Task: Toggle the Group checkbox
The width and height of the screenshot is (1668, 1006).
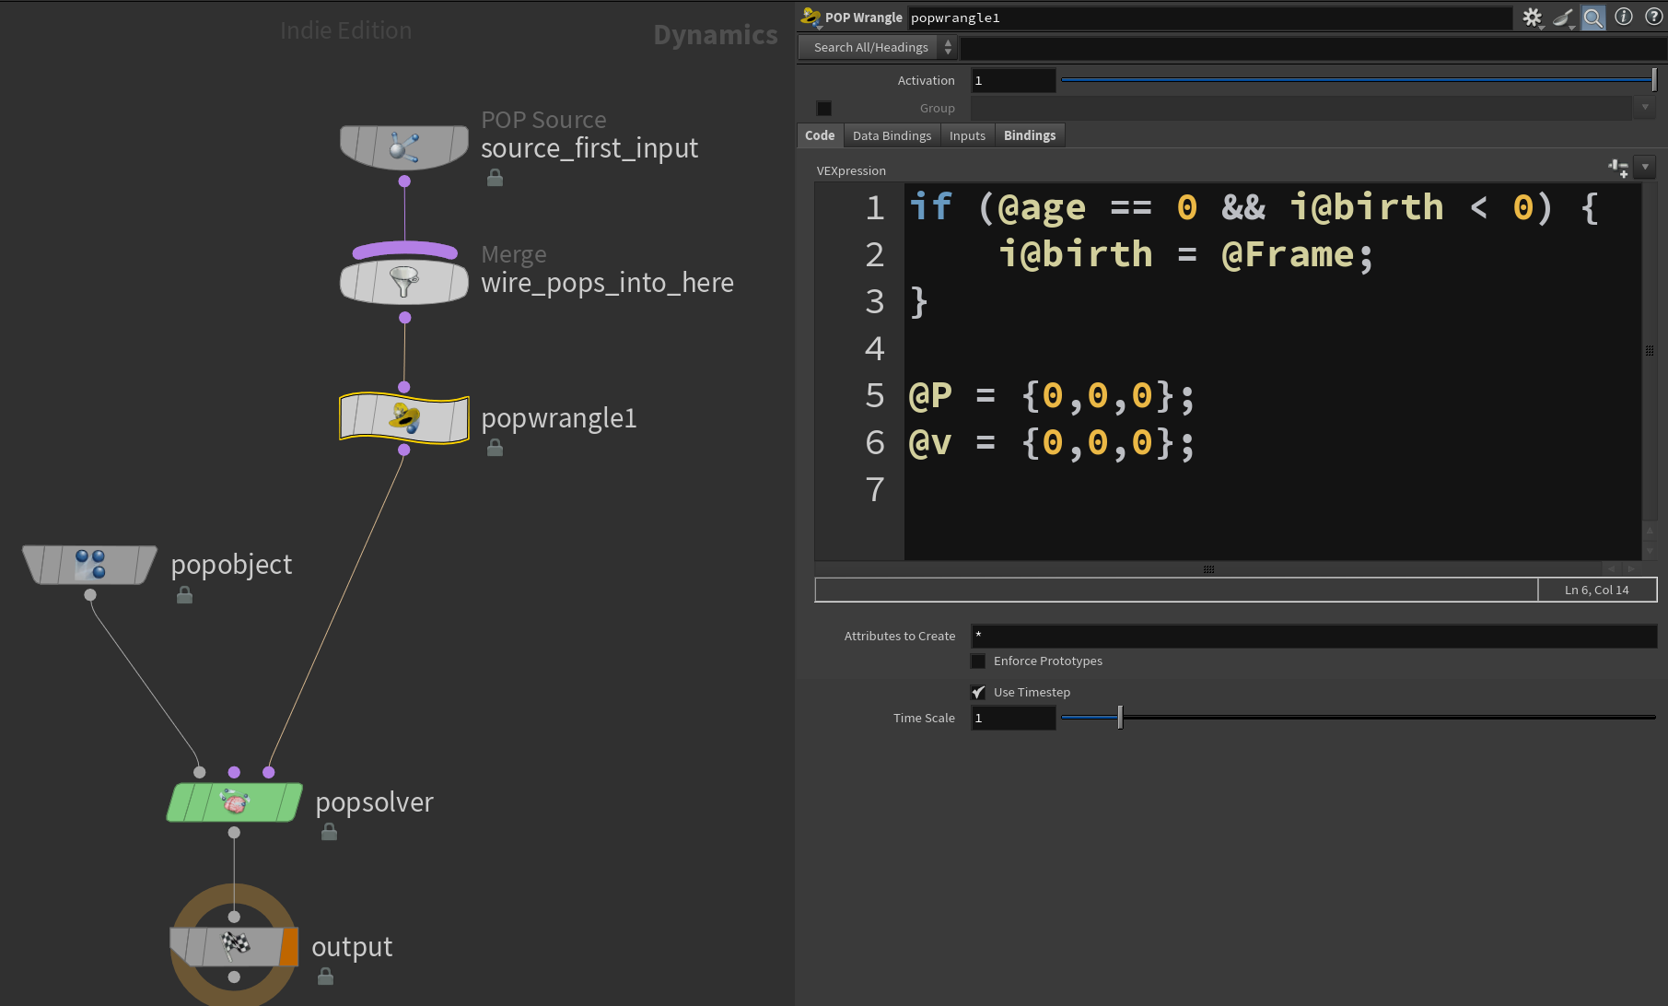Action: [824, 109]
